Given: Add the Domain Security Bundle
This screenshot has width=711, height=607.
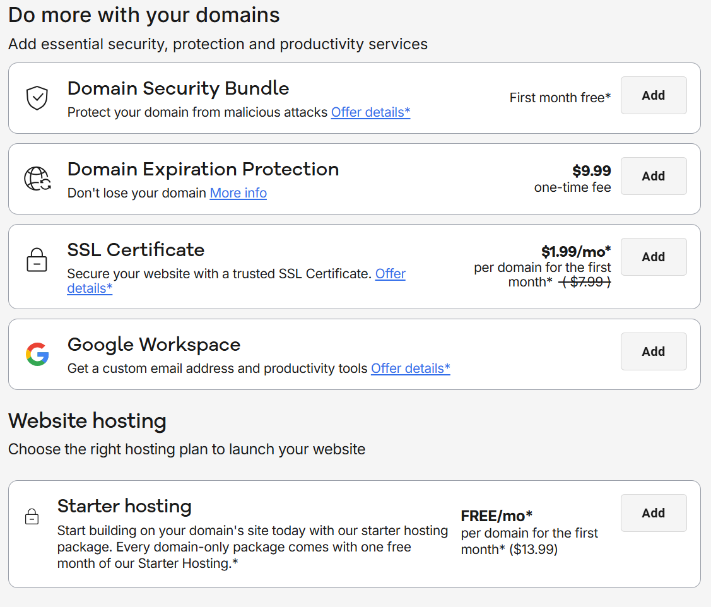Looking at the screenshot, I should (654, 95).
